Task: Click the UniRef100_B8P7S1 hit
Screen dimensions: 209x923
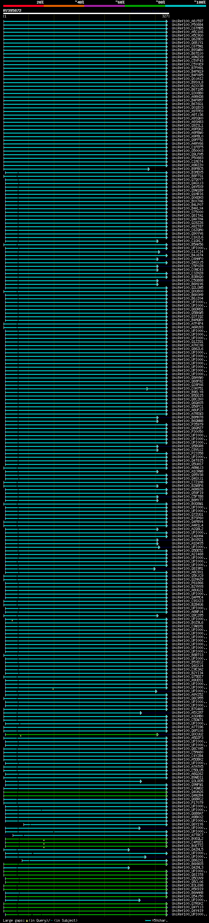Action: pos(187,176)
